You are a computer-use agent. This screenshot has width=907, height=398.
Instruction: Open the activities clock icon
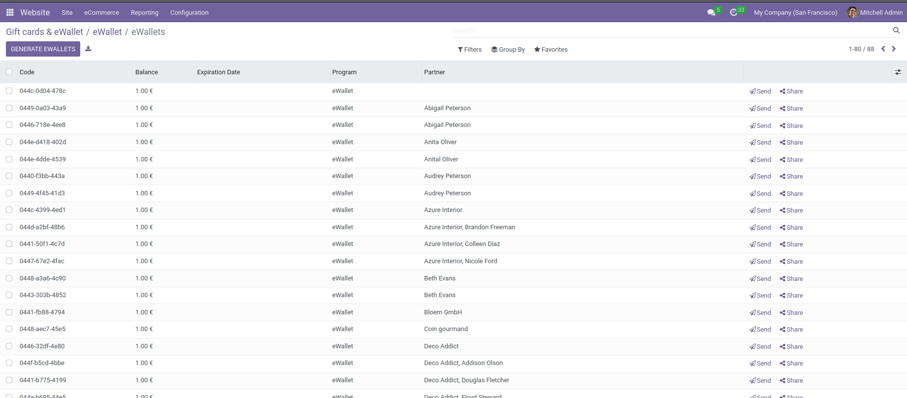pos(733,12)
